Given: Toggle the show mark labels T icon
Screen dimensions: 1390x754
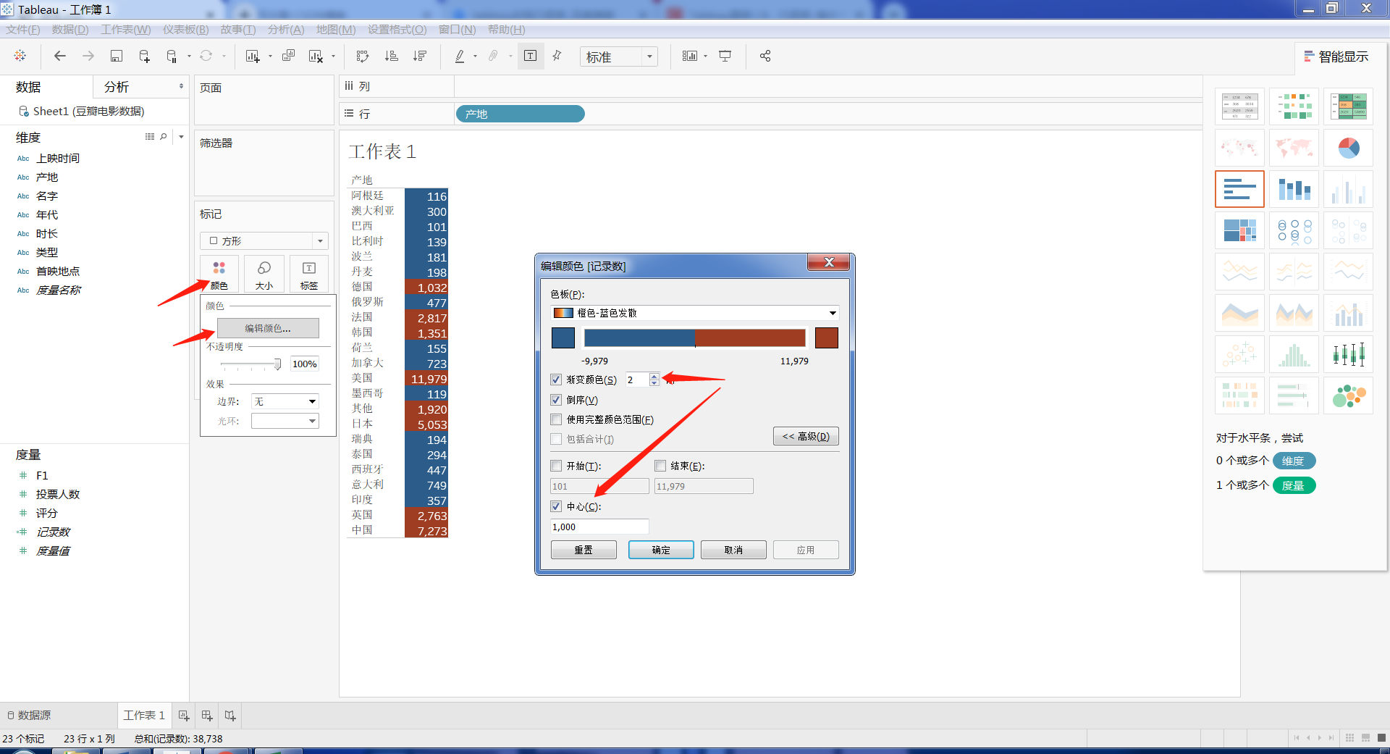Looking at the screenshot, I should click(x=530, y=56).
